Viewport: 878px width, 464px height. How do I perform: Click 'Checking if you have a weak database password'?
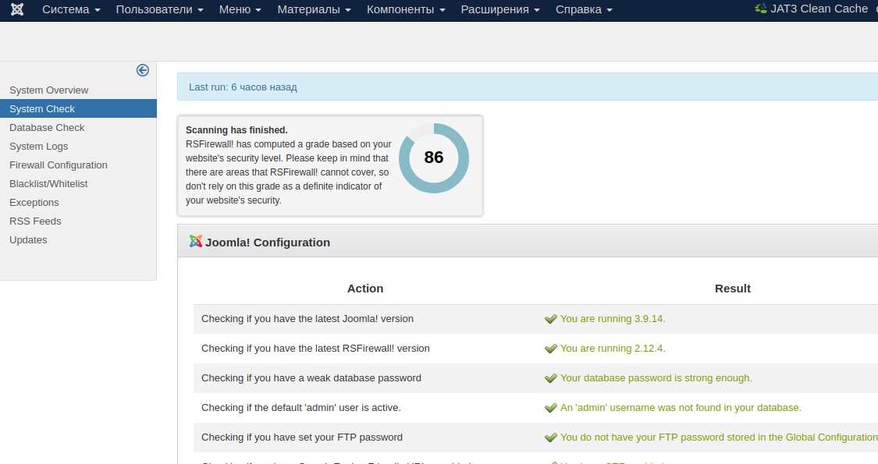(311, 377)
